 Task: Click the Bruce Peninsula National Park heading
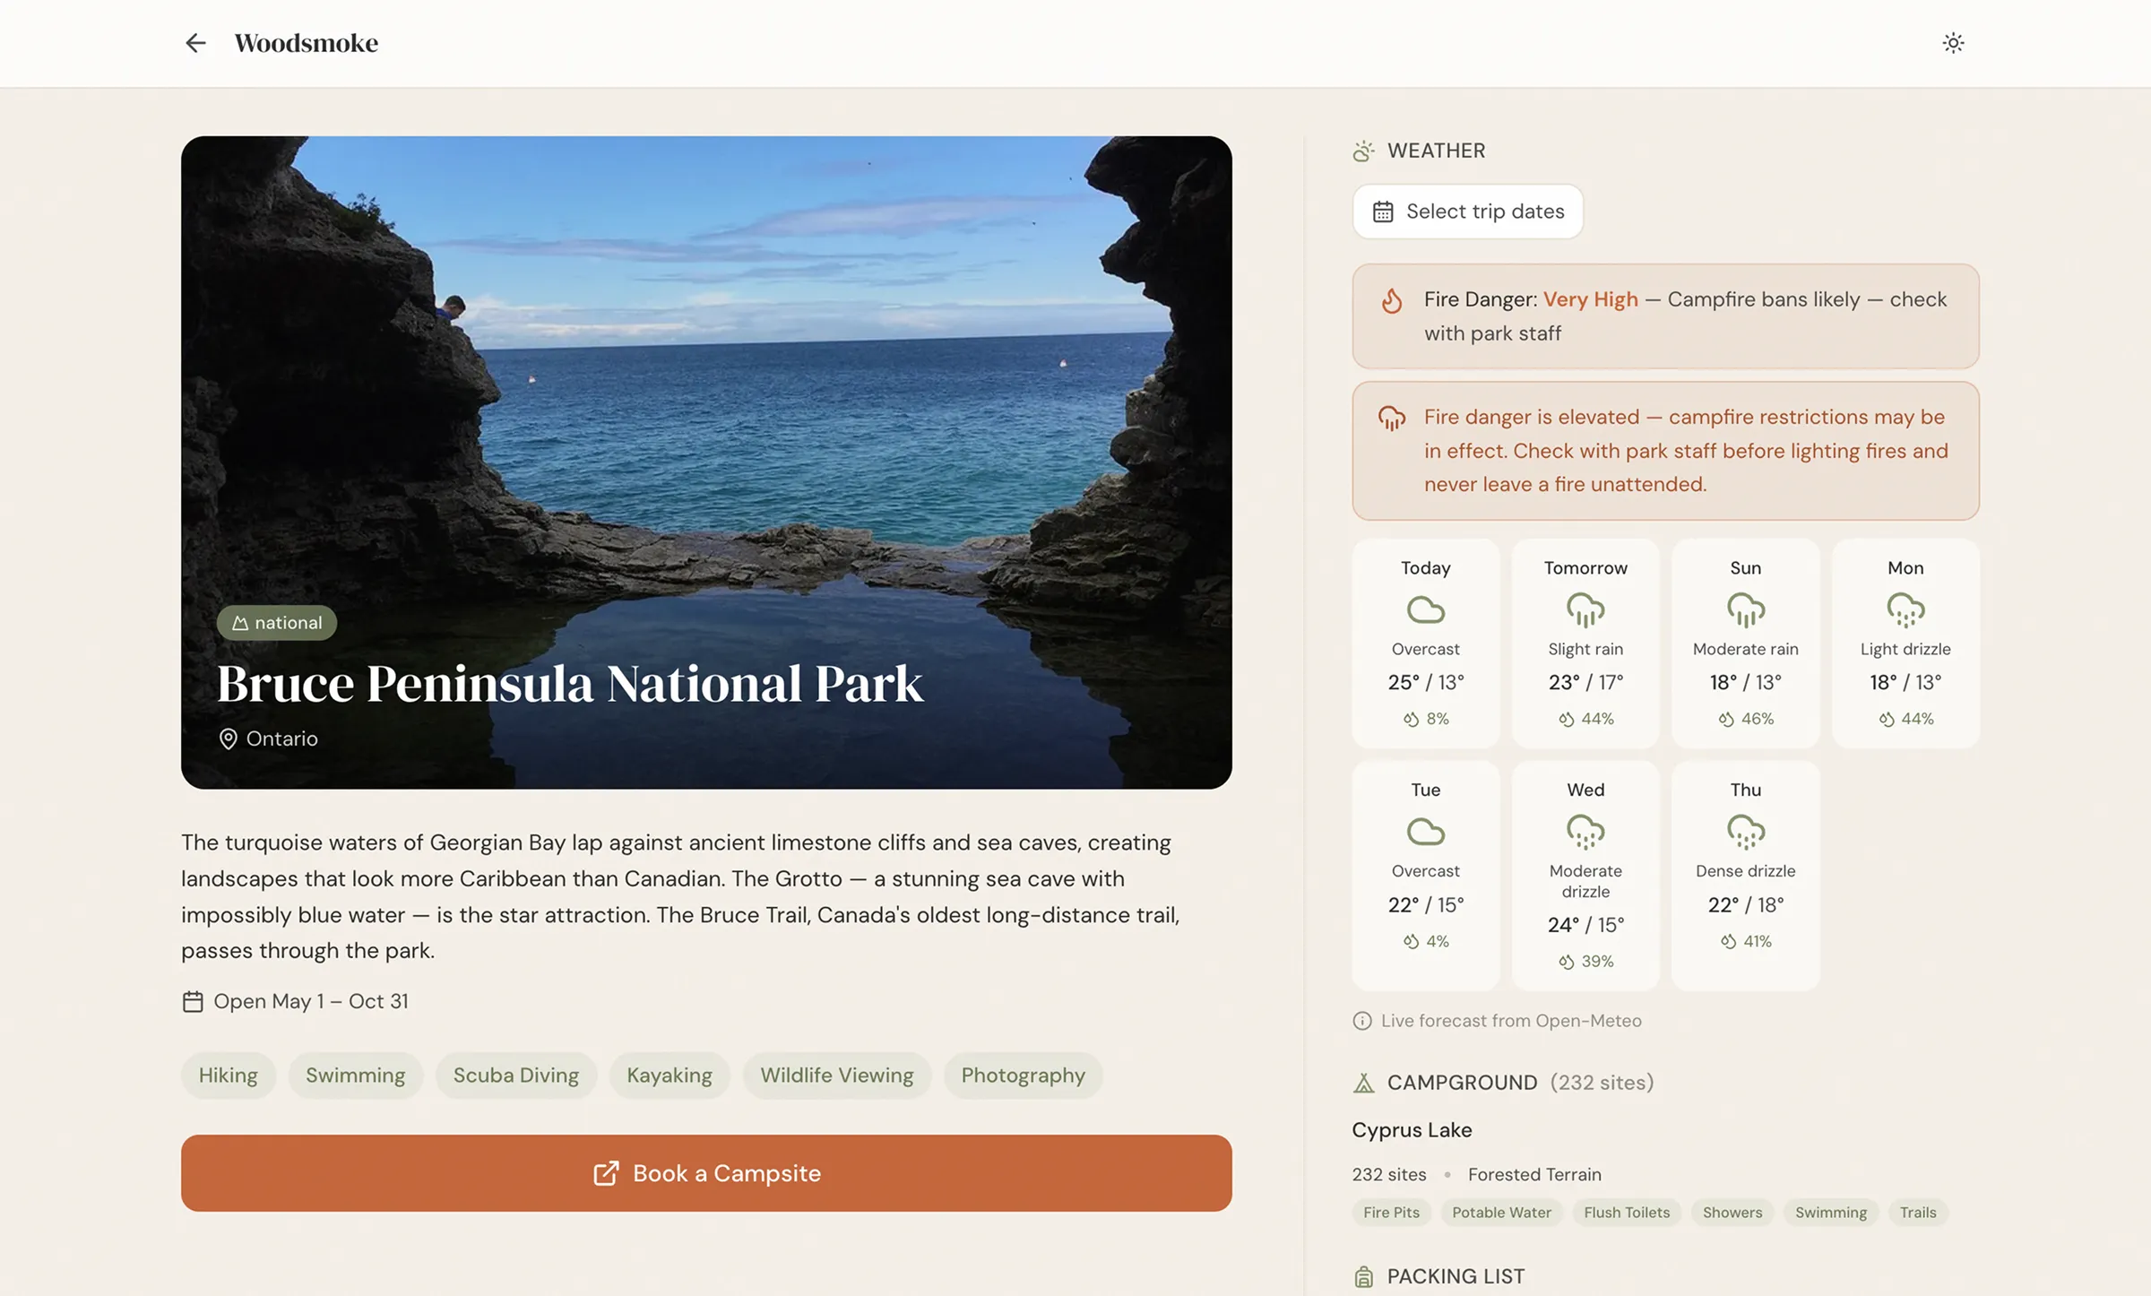click(569, 684)
